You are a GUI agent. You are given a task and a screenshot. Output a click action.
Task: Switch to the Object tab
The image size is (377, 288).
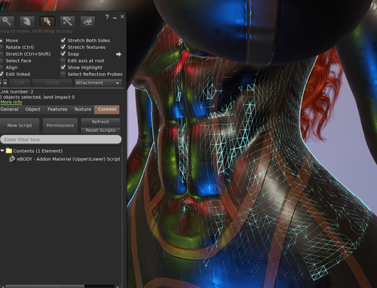tap(32, 109)
